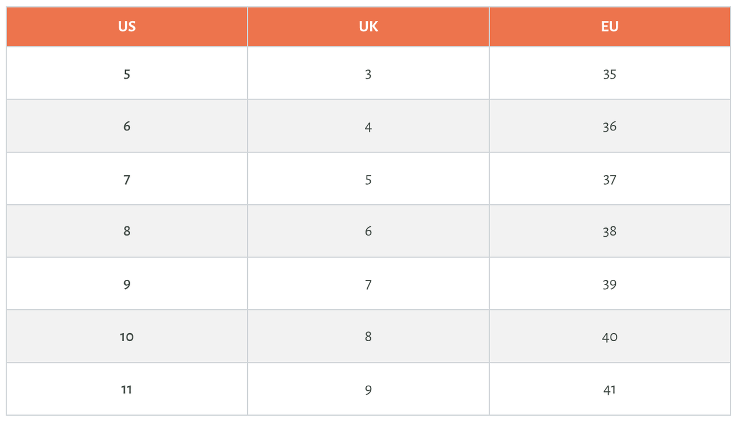Select US size 6 cell
Image resolution: width=738 pixels, height=422 pixels.
tap(127, 126)
